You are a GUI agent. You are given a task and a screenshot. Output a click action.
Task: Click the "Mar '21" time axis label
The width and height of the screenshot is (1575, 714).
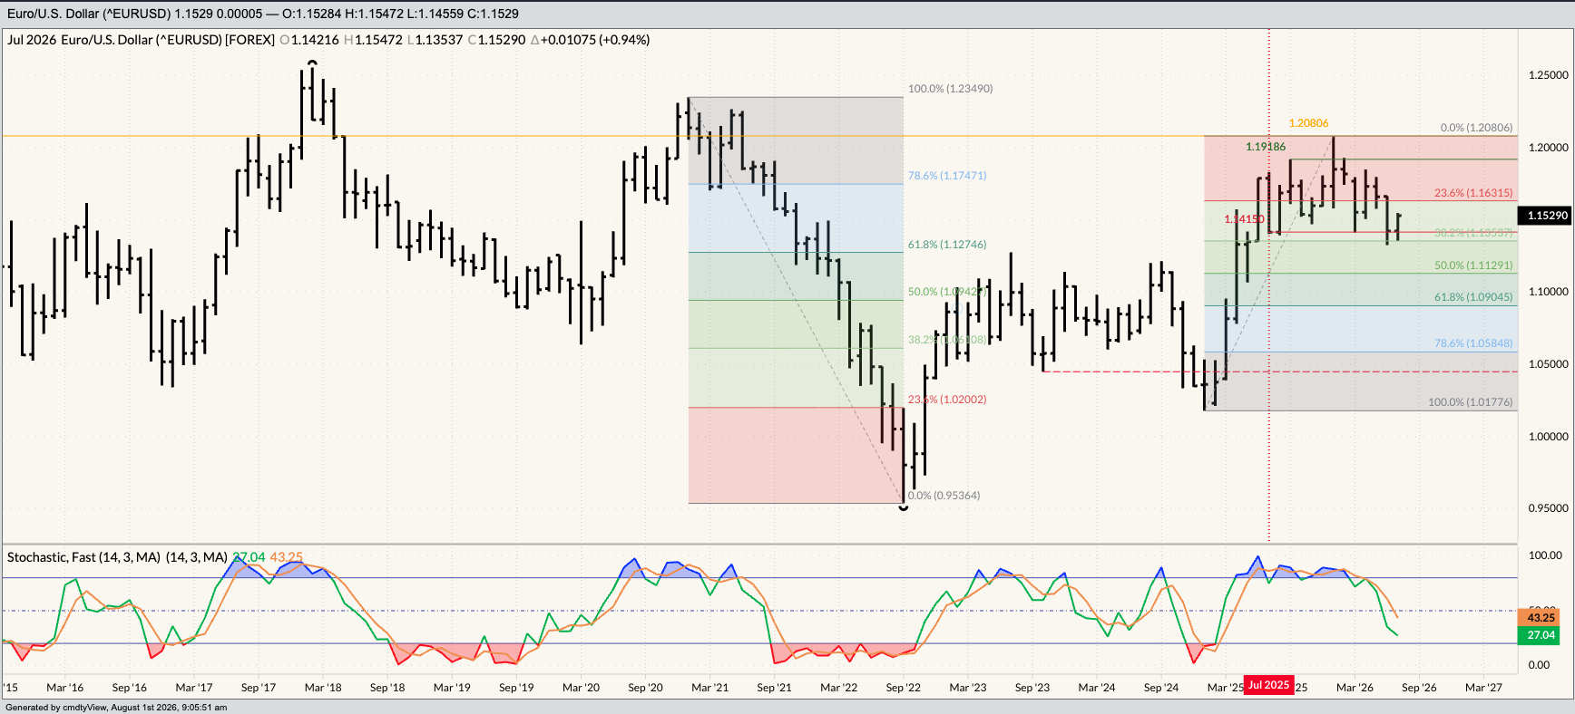click(x=709, y=688)
